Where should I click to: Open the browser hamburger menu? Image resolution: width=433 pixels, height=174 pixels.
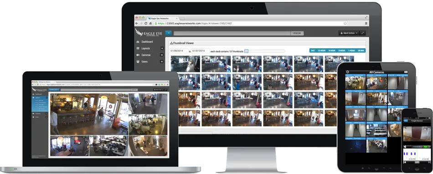[x=366, y=23]
